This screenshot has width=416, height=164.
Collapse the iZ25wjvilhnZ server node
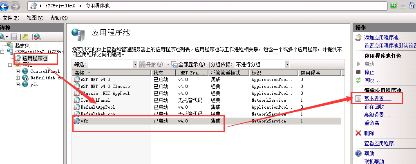[x=2, y=52]
